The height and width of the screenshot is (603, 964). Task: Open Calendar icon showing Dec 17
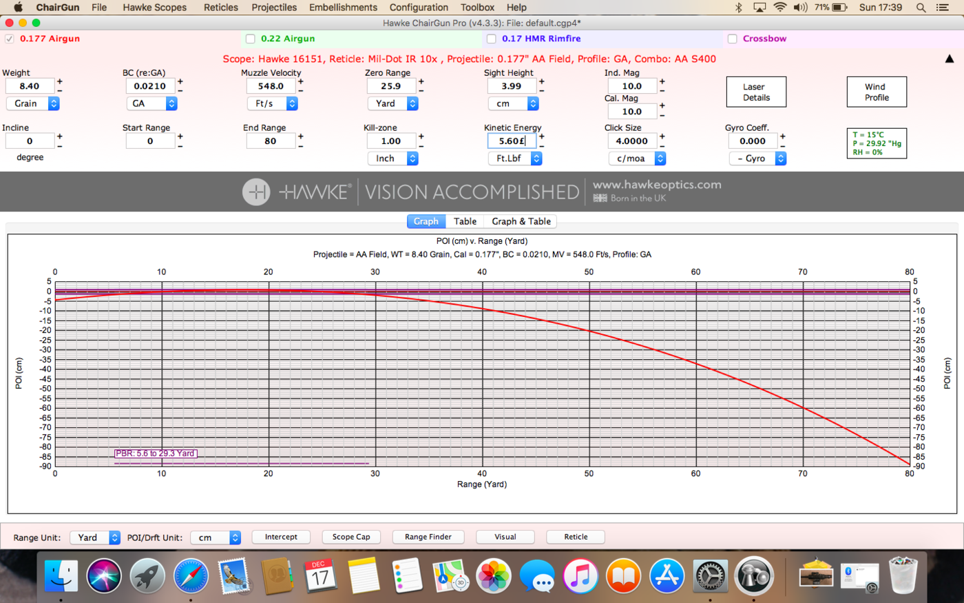320,576
